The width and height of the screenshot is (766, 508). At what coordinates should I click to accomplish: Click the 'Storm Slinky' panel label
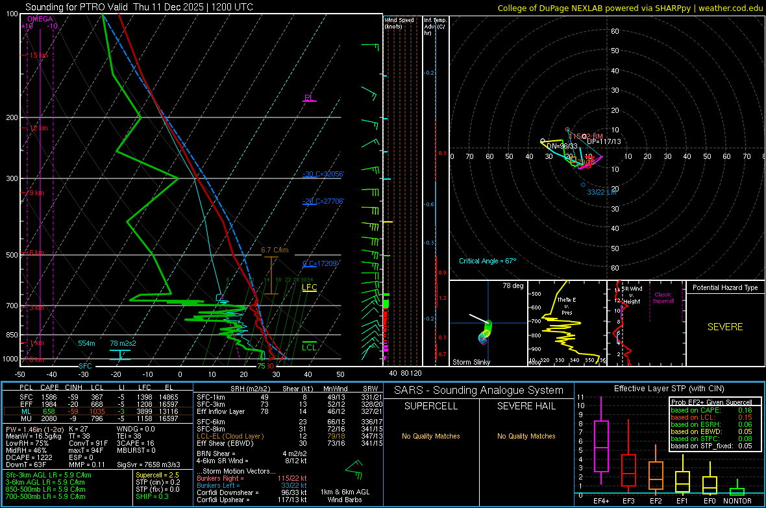[471, 362]
